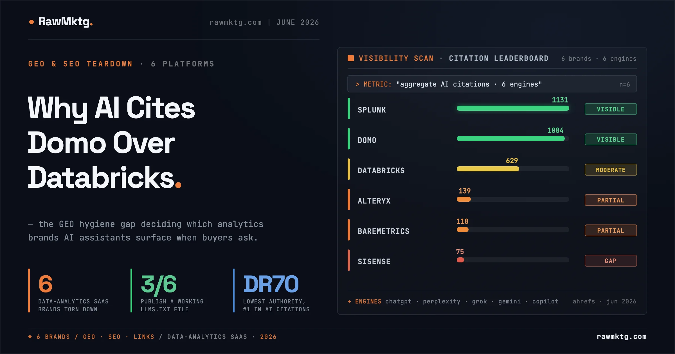Image resolution: width=675 pixels, height=354 pixels.
Task: Click the PARTIAL badge for Alteryx
Action: [611, 200]
